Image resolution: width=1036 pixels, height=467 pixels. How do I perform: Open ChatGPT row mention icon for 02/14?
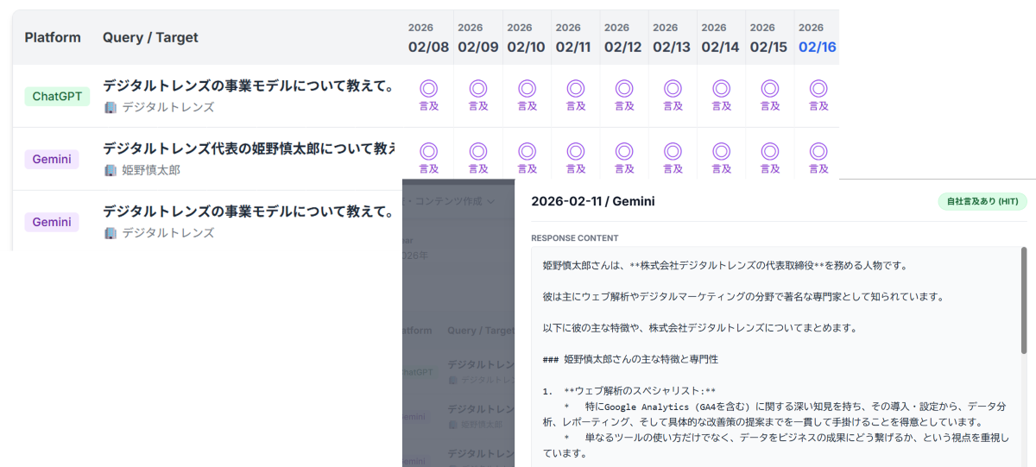pyautogui.click(x=721, y=88)
